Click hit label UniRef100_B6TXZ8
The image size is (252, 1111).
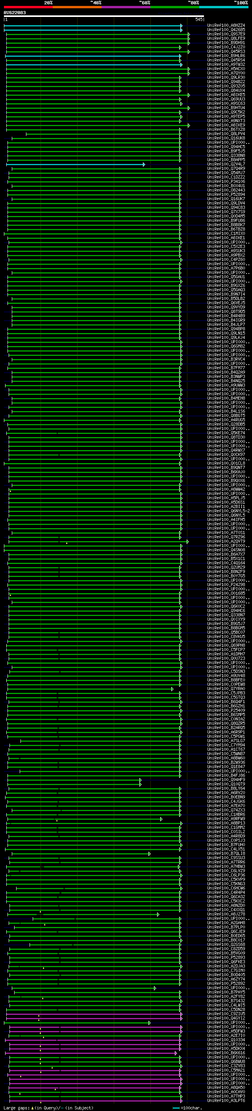[x=226, y=129]
